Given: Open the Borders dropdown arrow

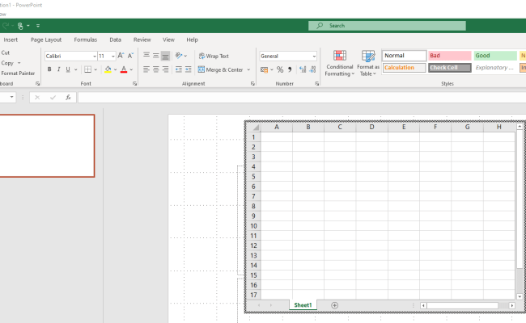Looking at the screenshot, I should click(95, 69).
